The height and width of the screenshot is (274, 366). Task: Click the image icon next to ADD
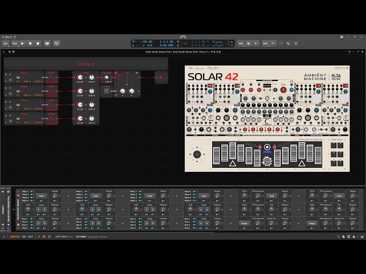coord(248,43)
